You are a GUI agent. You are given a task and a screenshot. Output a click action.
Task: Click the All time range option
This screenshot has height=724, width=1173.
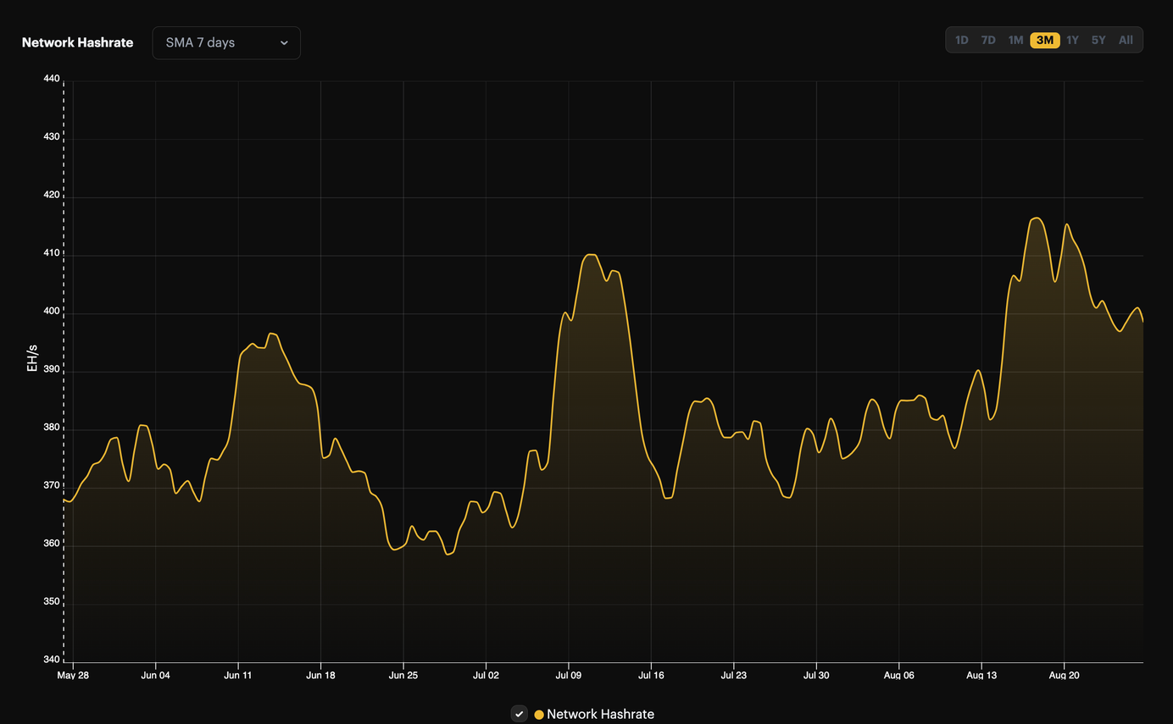pyautogui.click(x=1126, y=40)
